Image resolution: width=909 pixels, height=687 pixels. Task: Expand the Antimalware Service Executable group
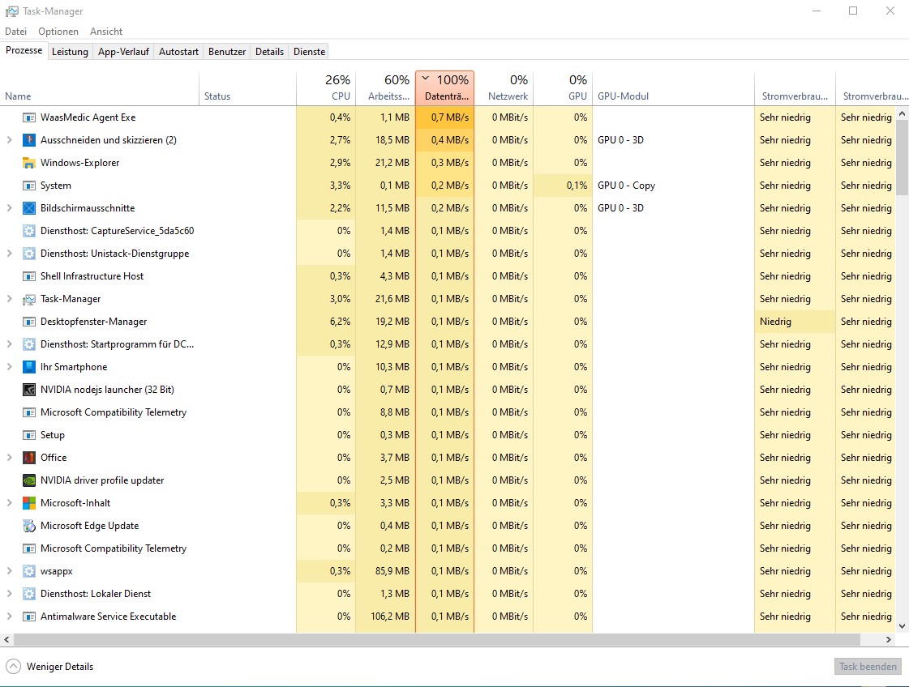pyautogui.click(x=9, y=617)
